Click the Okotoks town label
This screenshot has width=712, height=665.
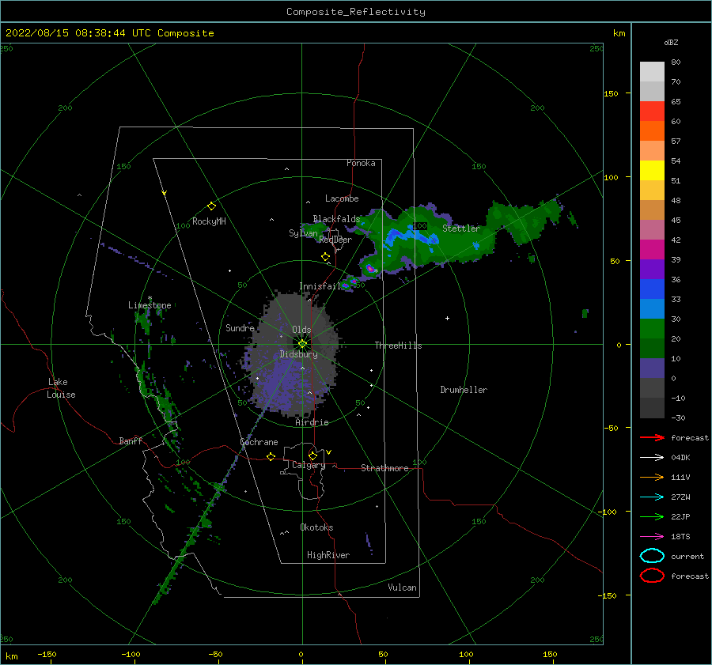tap(316, 527)
